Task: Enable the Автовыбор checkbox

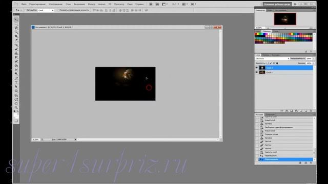Action: (26, 10)
